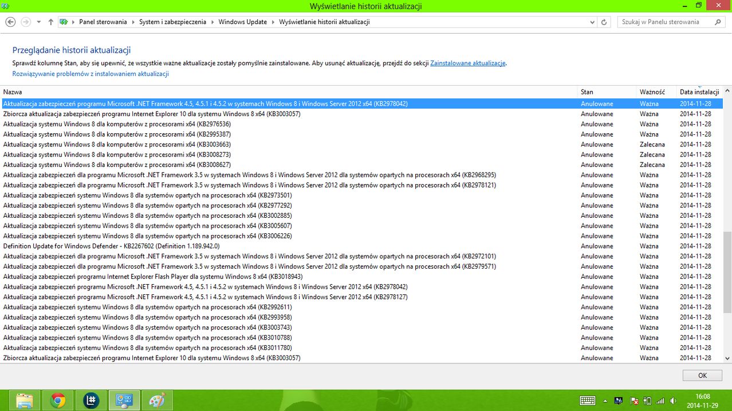
Task: Expand the chevron before Panel sterowania
Action: [x=74, y=22]
